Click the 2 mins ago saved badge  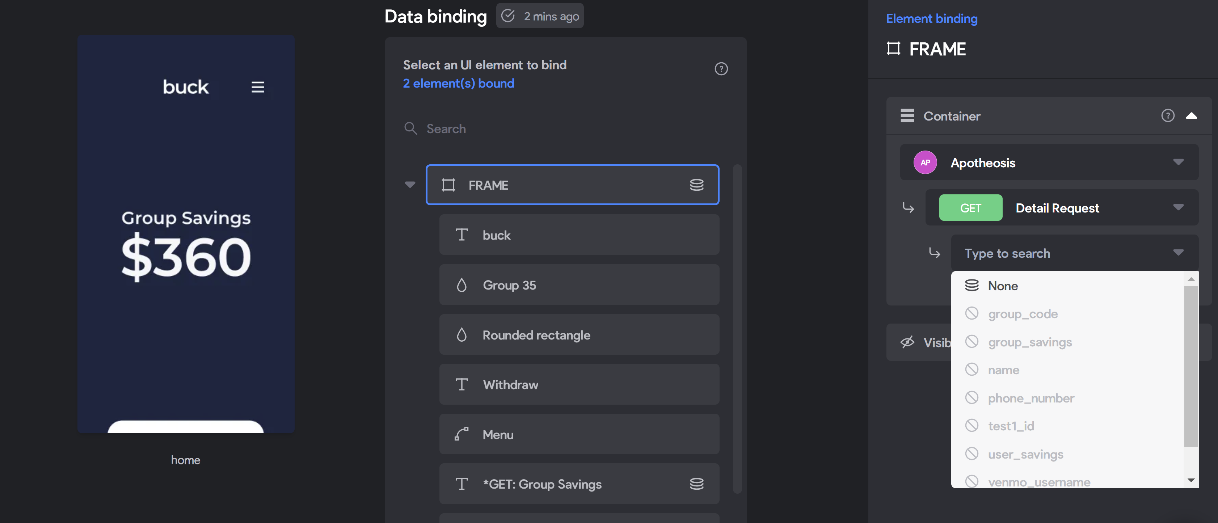click(539, 16)
